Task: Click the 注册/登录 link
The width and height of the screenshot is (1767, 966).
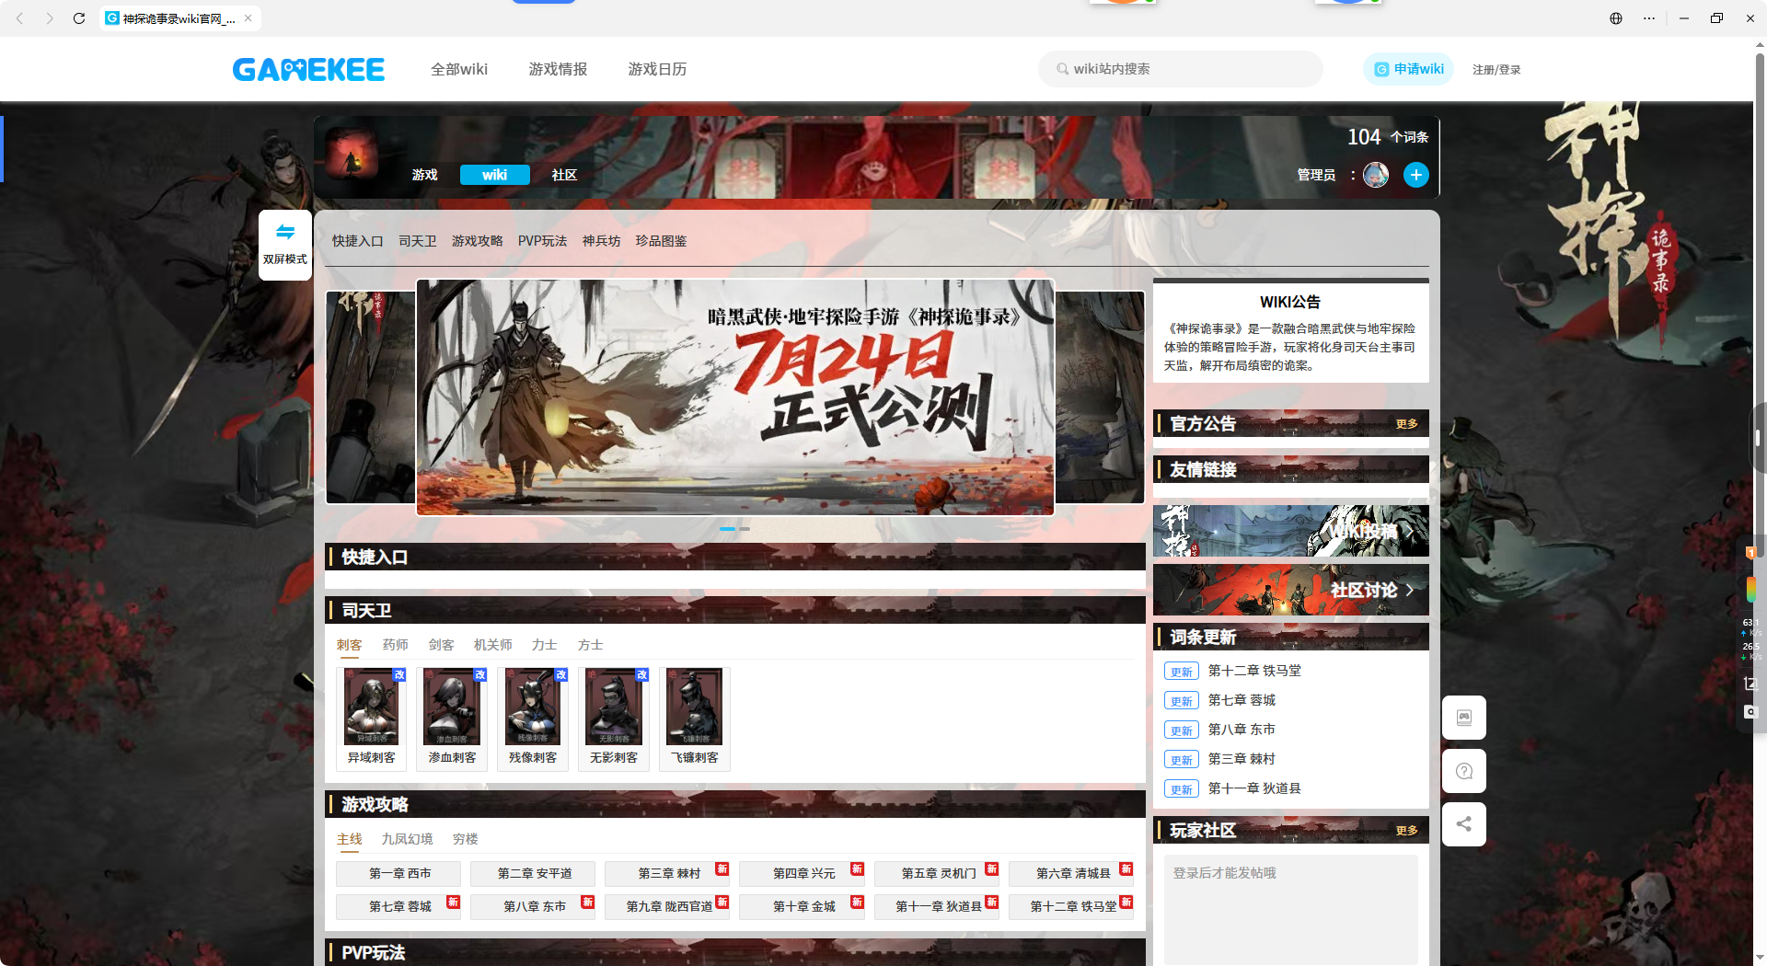Action: [1496, 70]
